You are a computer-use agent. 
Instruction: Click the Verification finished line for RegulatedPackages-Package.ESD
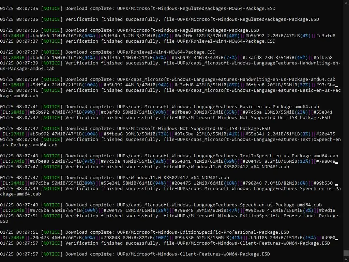pos(160,19)
